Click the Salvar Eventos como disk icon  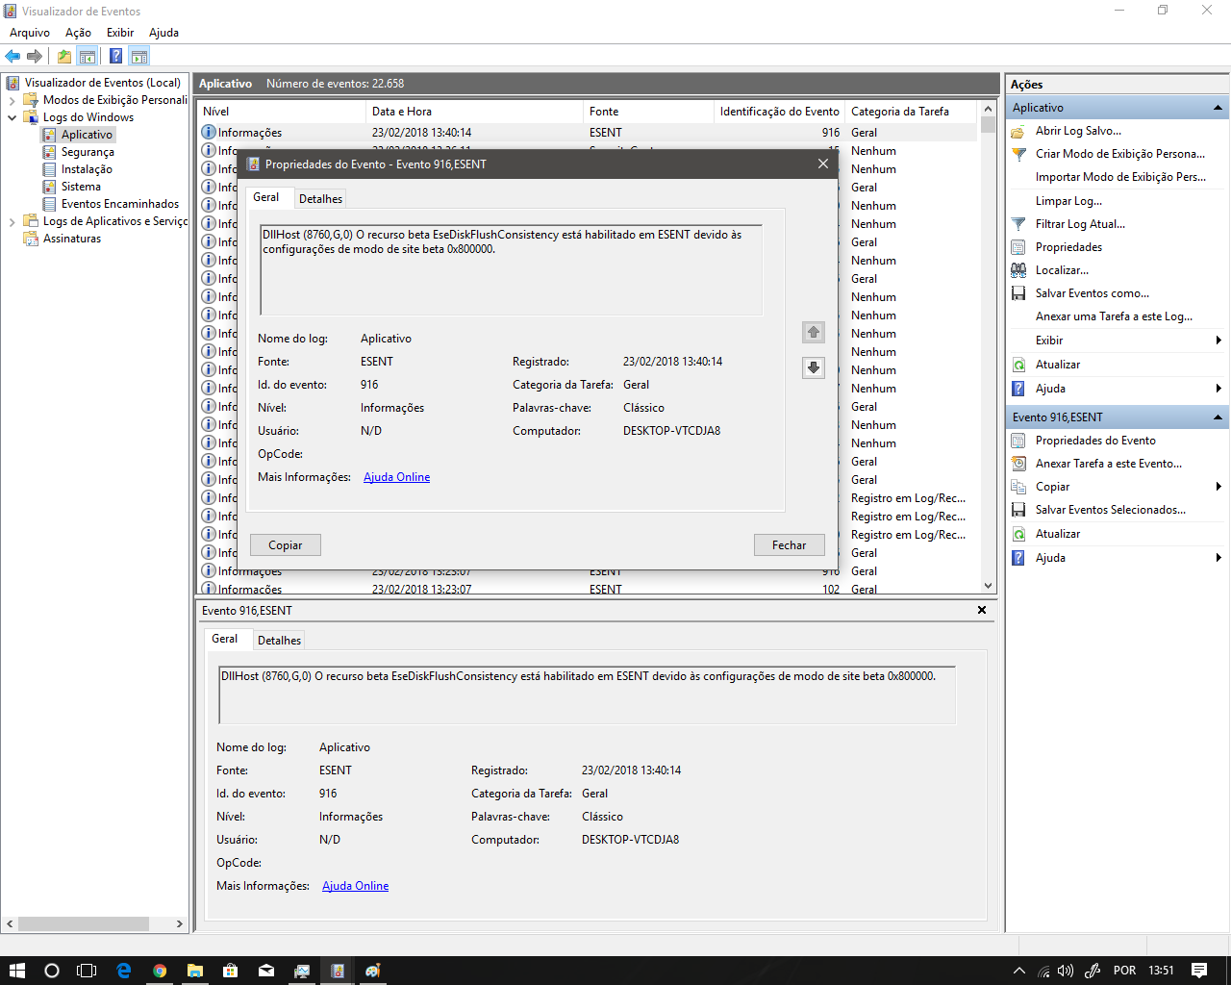[x=1018, y=293]
